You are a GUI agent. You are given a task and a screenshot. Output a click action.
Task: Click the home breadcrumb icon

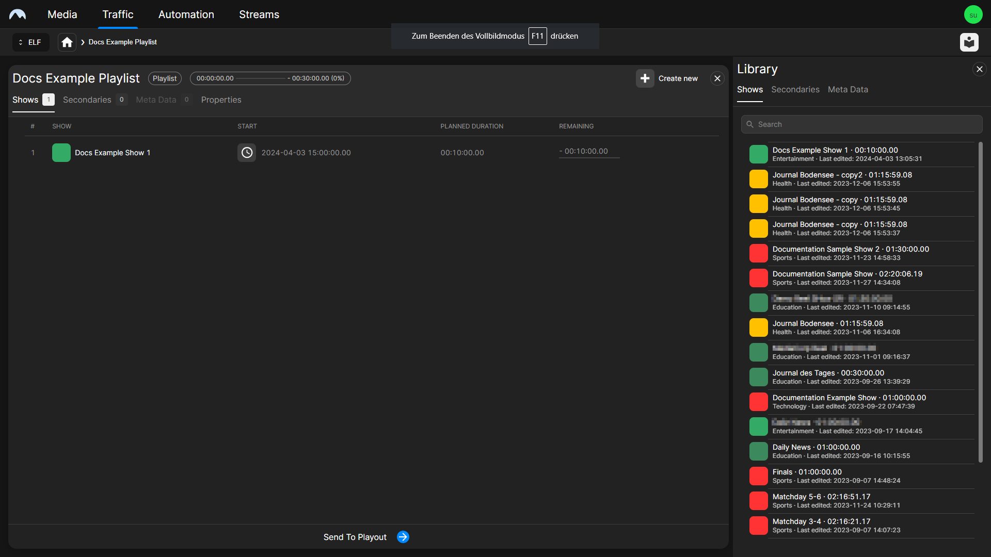click(x=67, y=42)
